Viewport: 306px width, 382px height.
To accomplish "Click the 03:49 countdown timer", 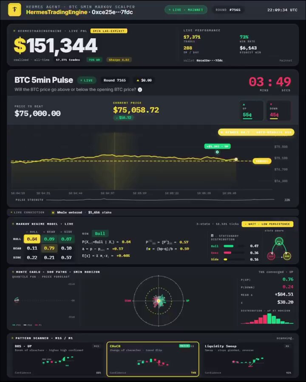I will 270,81.
